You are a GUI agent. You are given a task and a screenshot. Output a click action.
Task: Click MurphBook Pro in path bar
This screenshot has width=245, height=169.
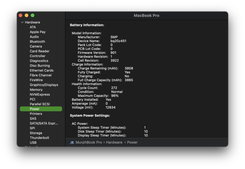[88, 142]
